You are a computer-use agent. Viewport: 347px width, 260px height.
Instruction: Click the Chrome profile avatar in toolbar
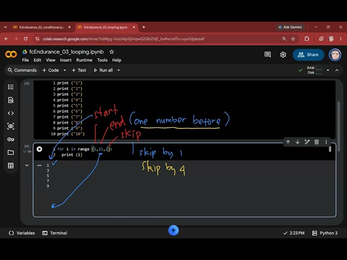[331, 39]
